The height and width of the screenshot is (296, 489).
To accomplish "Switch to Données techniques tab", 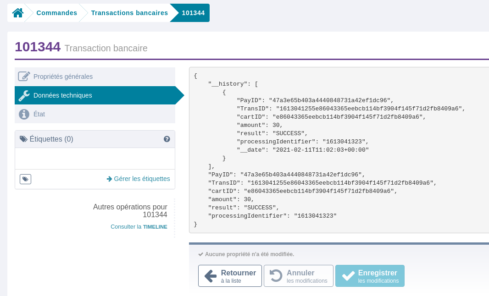I will (62, 95).
